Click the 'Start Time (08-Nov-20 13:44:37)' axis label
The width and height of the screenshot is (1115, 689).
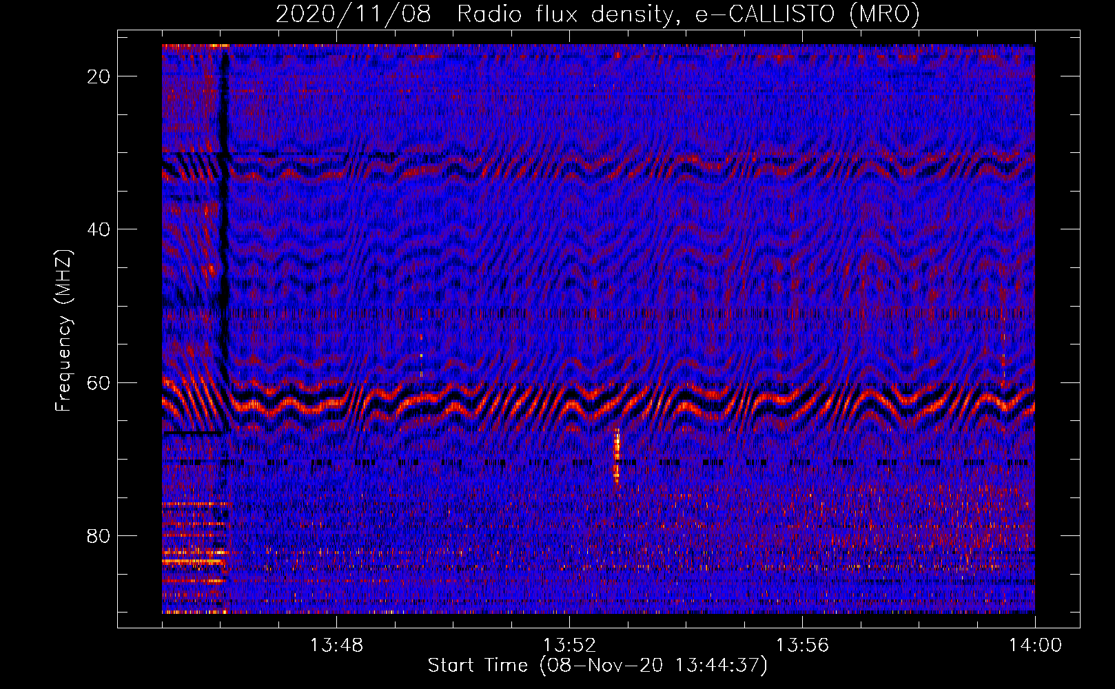pyautogui.click(x=597, y=666)
